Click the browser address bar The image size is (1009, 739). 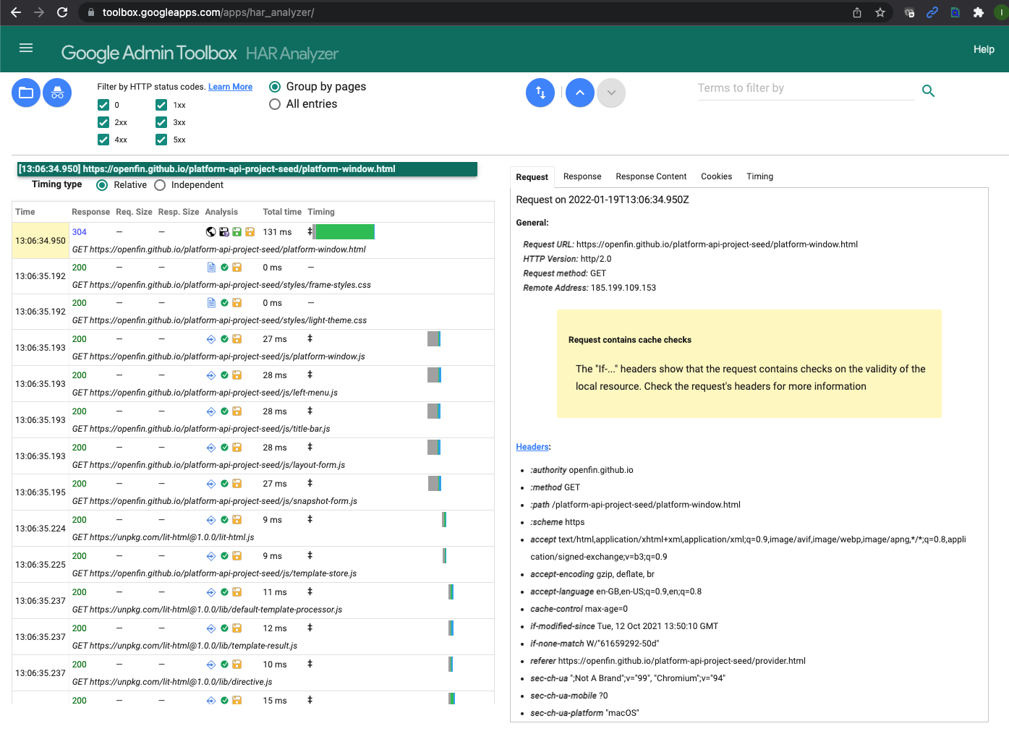(463, 12)
